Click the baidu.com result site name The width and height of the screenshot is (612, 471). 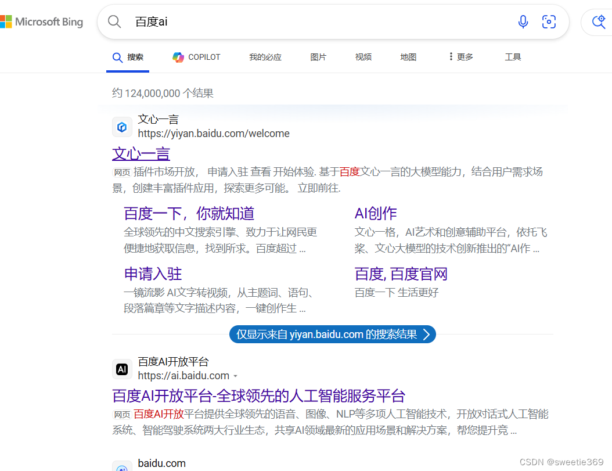click(x=161, y=463)
